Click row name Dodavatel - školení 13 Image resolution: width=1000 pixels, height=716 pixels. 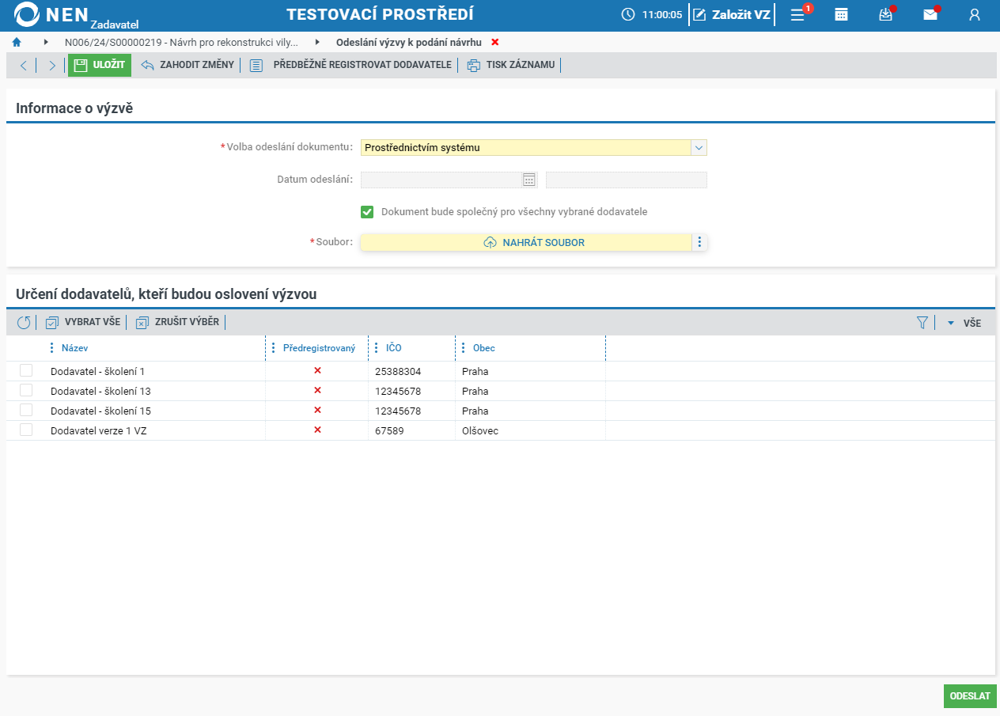pos(100,391)
